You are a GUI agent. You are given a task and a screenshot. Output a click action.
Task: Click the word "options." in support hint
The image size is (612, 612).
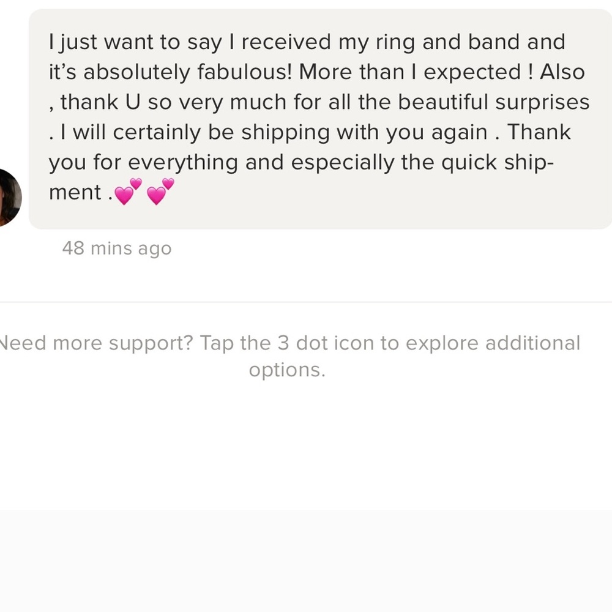(287, 370)
